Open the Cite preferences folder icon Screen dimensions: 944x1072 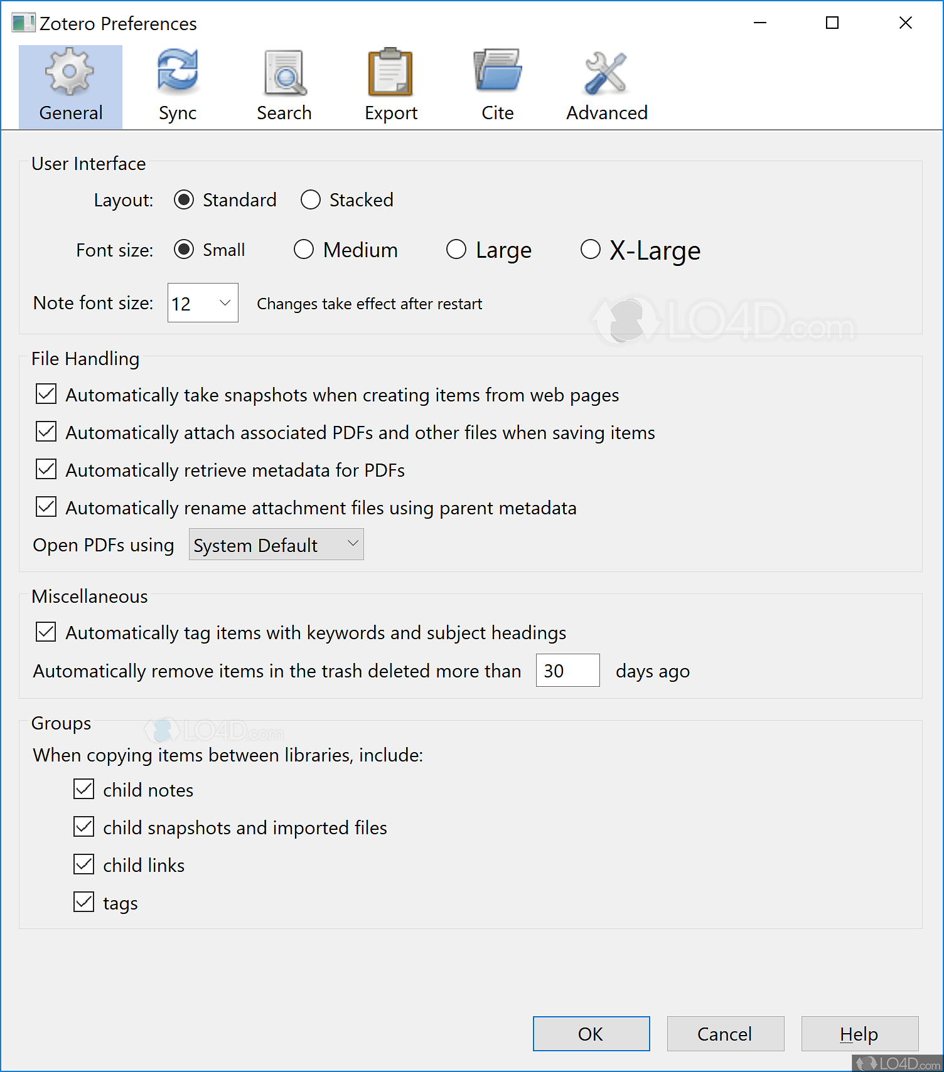pos(498,71)
